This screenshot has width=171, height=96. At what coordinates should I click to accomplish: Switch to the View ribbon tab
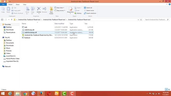pos(25,5)
